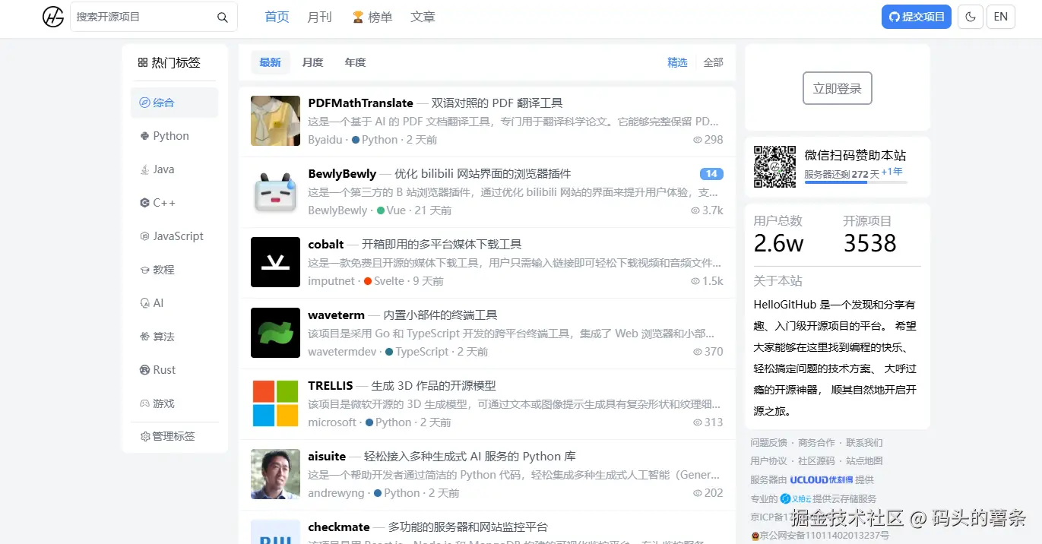Click the 商务合作 footer link
The width and height of the screenshot is (1042, 544).
pos(816,442)
